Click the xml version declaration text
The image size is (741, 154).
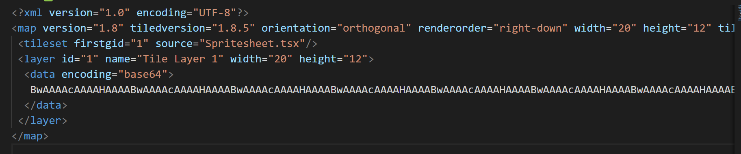[x=130, y=13]
